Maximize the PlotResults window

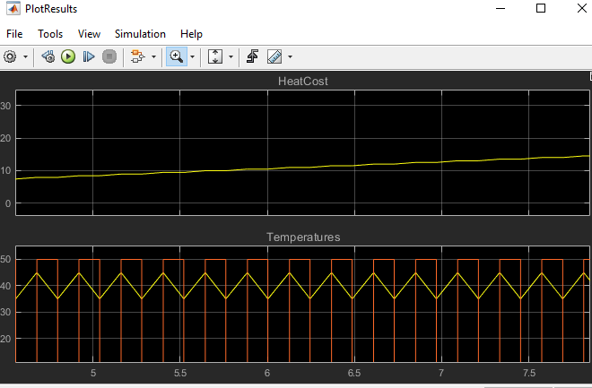click(541, 8)
